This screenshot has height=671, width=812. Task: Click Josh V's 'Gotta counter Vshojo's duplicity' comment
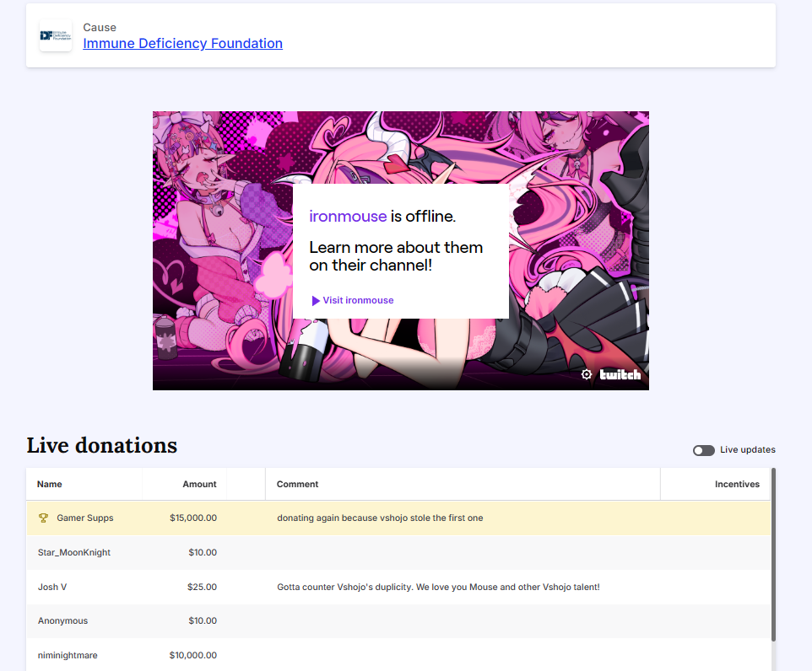438,588
